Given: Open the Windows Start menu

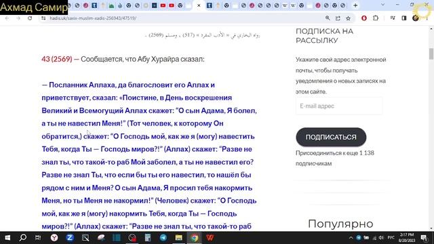Looking at the screenshot, I should pos(7,238).
